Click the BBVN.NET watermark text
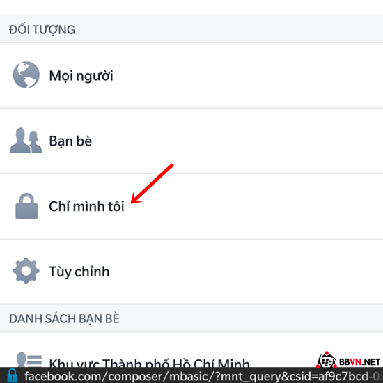This screenshot has height=383, width=383. [359, 361]
